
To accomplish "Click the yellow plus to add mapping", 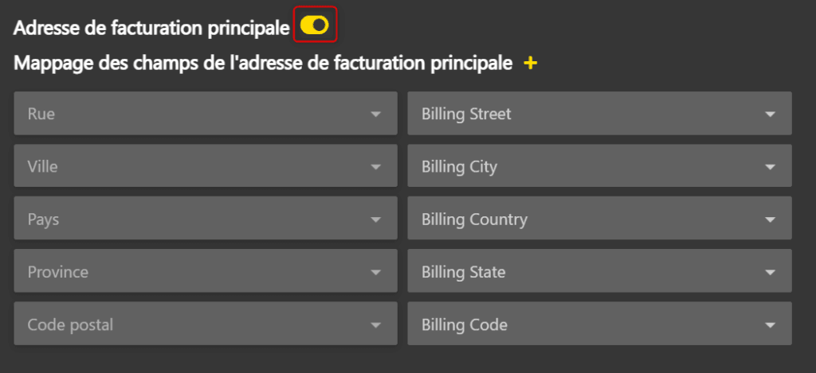I will point(531,63).
